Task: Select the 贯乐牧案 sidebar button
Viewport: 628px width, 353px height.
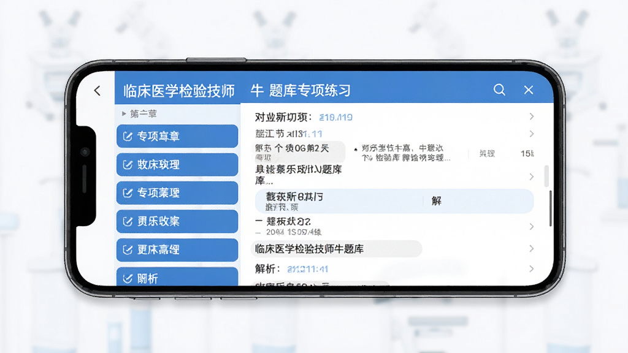Action: pyautogui.click(x=177, y=221)
